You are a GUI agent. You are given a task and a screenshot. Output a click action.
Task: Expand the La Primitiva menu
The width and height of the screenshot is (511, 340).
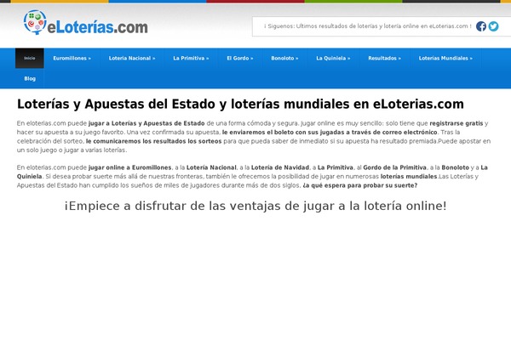coord(191,59)
